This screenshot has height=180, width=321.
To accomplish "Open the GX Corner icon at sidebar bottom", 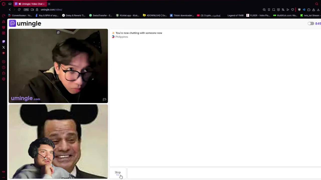I will [4, 172].
